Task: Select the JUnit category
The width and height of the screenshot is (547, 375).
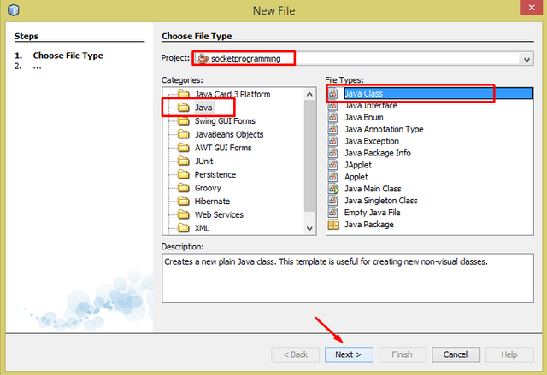Action: pyautogui.click(x=203, y=161)
